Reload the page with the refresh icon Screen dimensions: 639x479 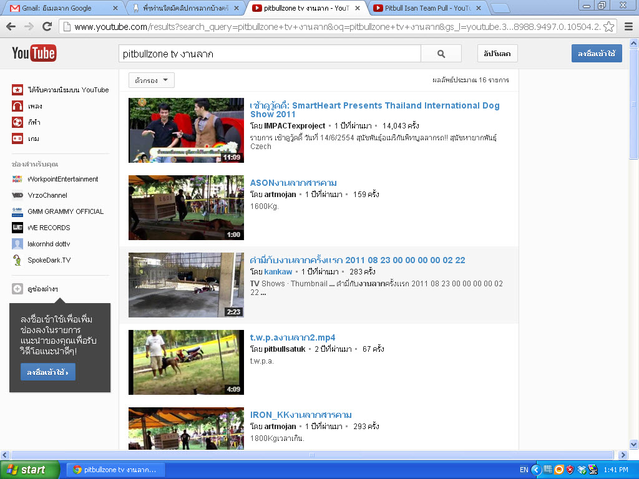47,27
